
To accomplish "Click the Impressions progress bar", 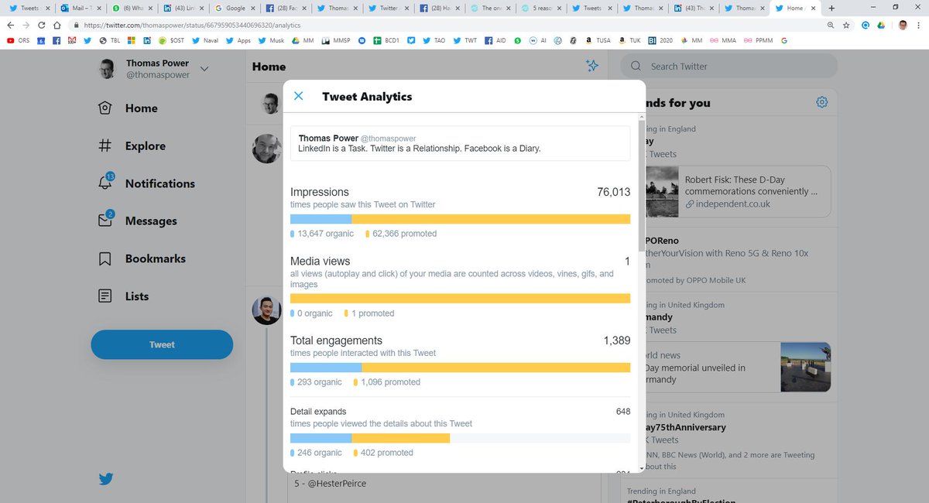I will tap(460, 219).
